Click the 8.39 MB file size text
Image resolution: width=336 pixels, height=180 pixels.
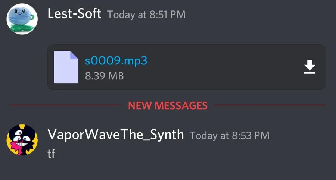(105, 76)
